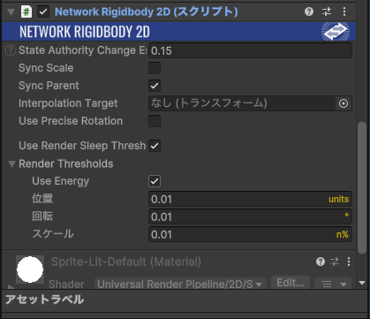Screen dimensions: 370x319
Task: Click the Use Precise Rotation label
Action: coord(71,121)
